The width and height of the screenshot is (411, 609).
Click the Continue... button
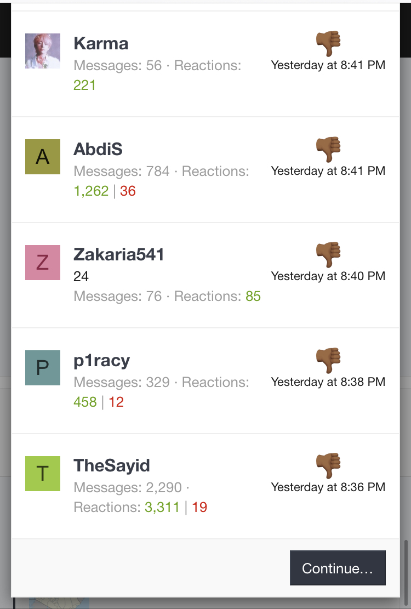pyautogui.click(x=338, y=568)
